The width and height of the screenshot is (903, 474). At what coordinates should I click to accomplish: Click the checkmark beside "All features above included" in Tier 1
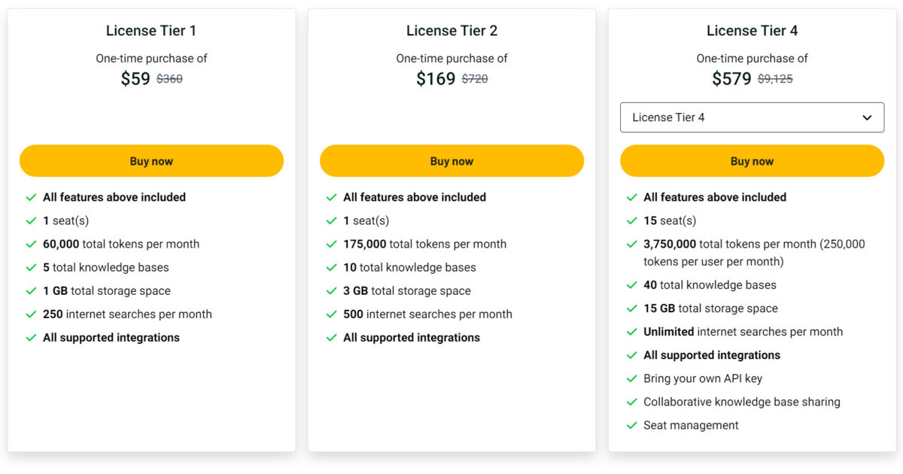point(31,197)
